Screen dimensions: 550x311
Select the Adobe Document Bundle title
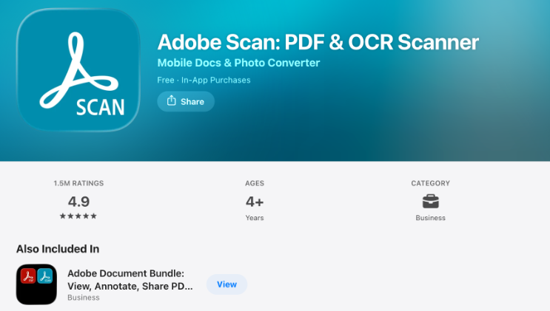[x=130, y=279]
